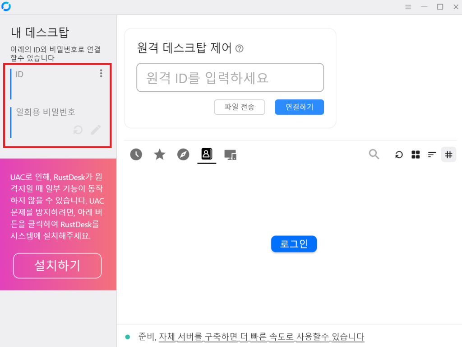Click the search magnifier icon
462x347 pixels.
tap(374, 155)
